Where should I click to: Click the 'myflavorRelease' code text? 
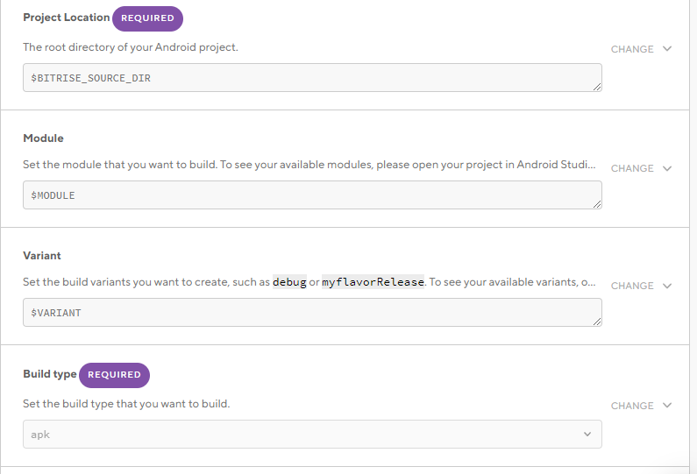click(373, 282)
